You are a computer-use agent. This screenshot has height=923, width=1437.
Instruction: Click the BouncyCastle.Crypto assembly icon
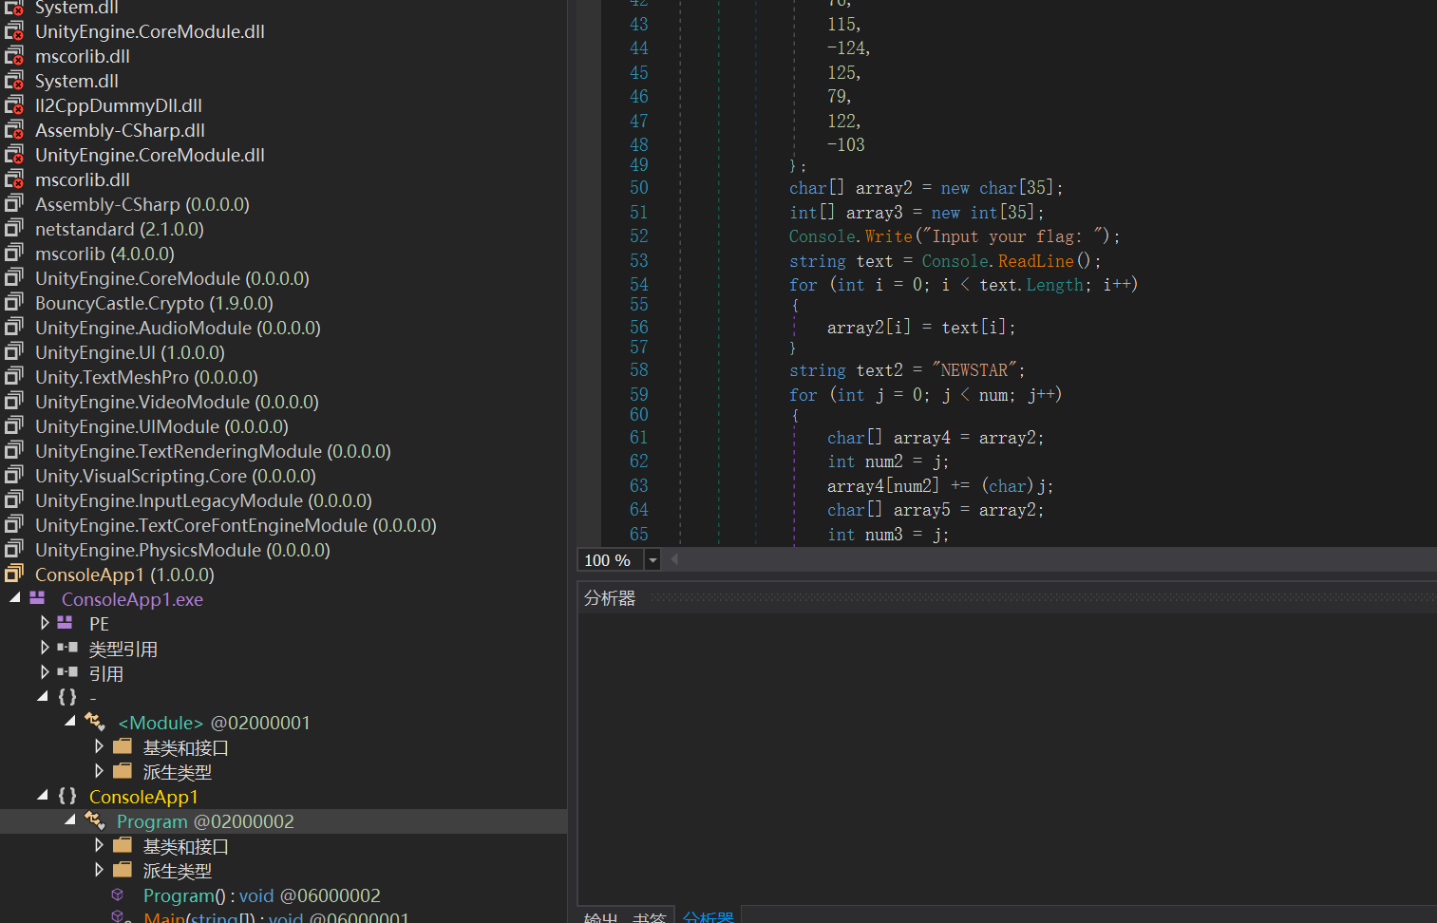click(14, 303)
